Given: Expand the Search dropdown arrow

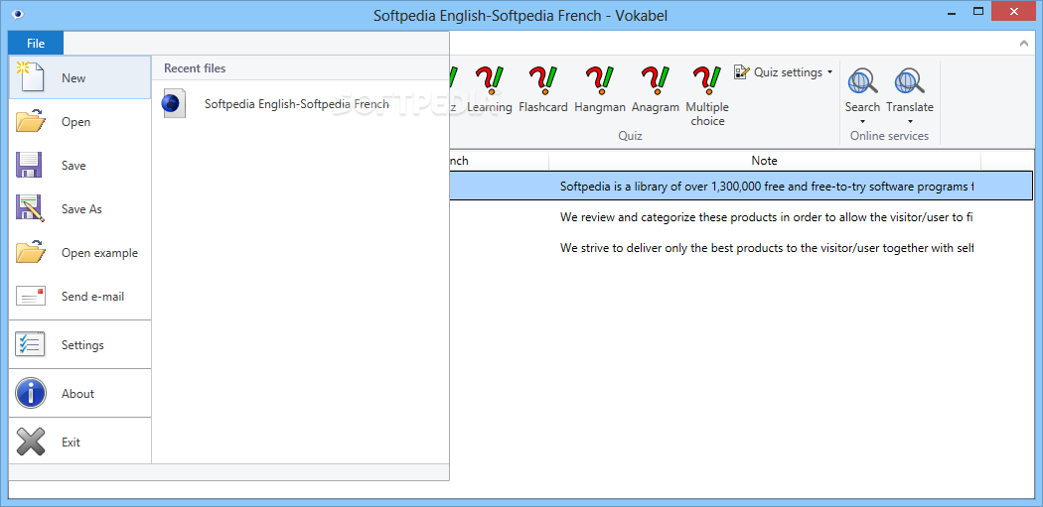Looking at the screenshot, I should point(863,122).
